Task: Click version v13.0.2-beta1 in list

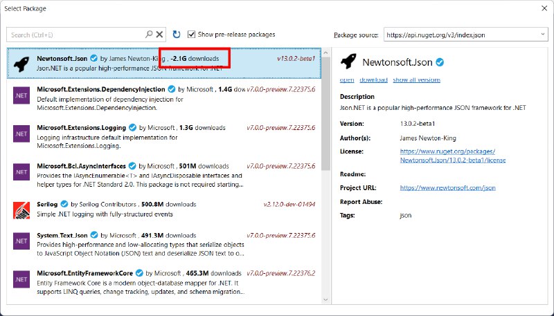Action: [x=296, y=59]
